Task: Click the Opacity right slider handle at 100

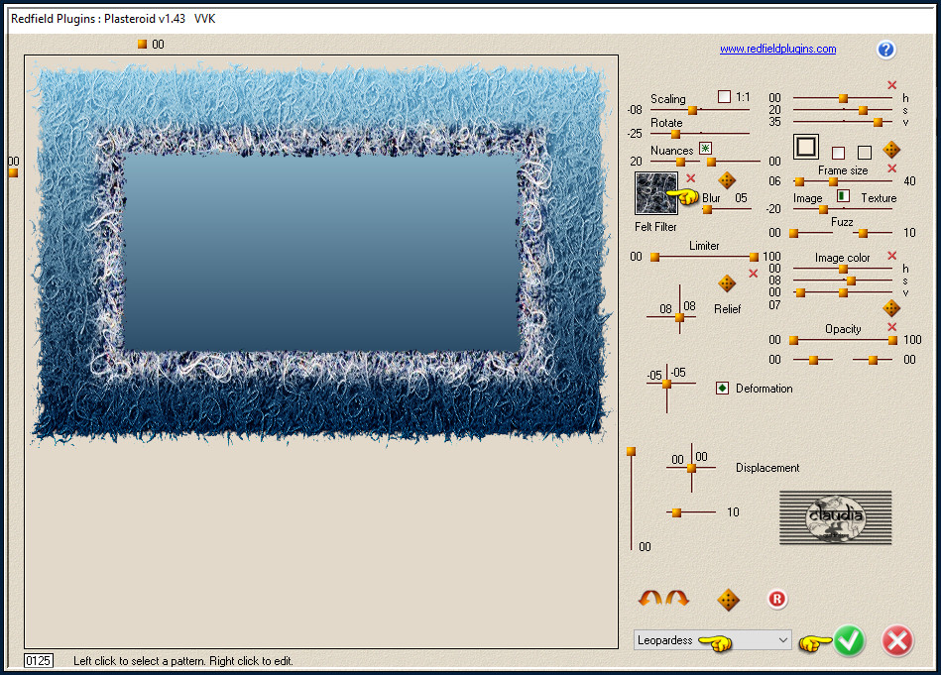Action: [x=893, y=340]
